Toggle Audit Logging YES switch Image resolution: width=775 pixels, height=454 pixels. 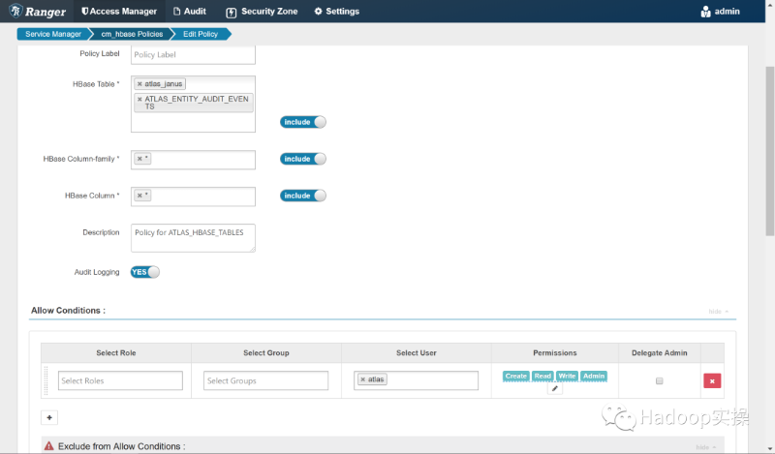144,272
